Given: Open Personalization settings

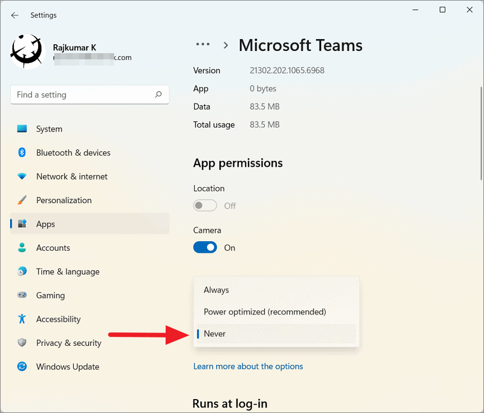Looking at the screenshot, I should coord(22,200).
